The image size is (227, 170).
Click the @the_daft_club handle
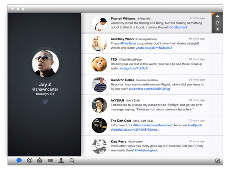[x=143, y=121]
